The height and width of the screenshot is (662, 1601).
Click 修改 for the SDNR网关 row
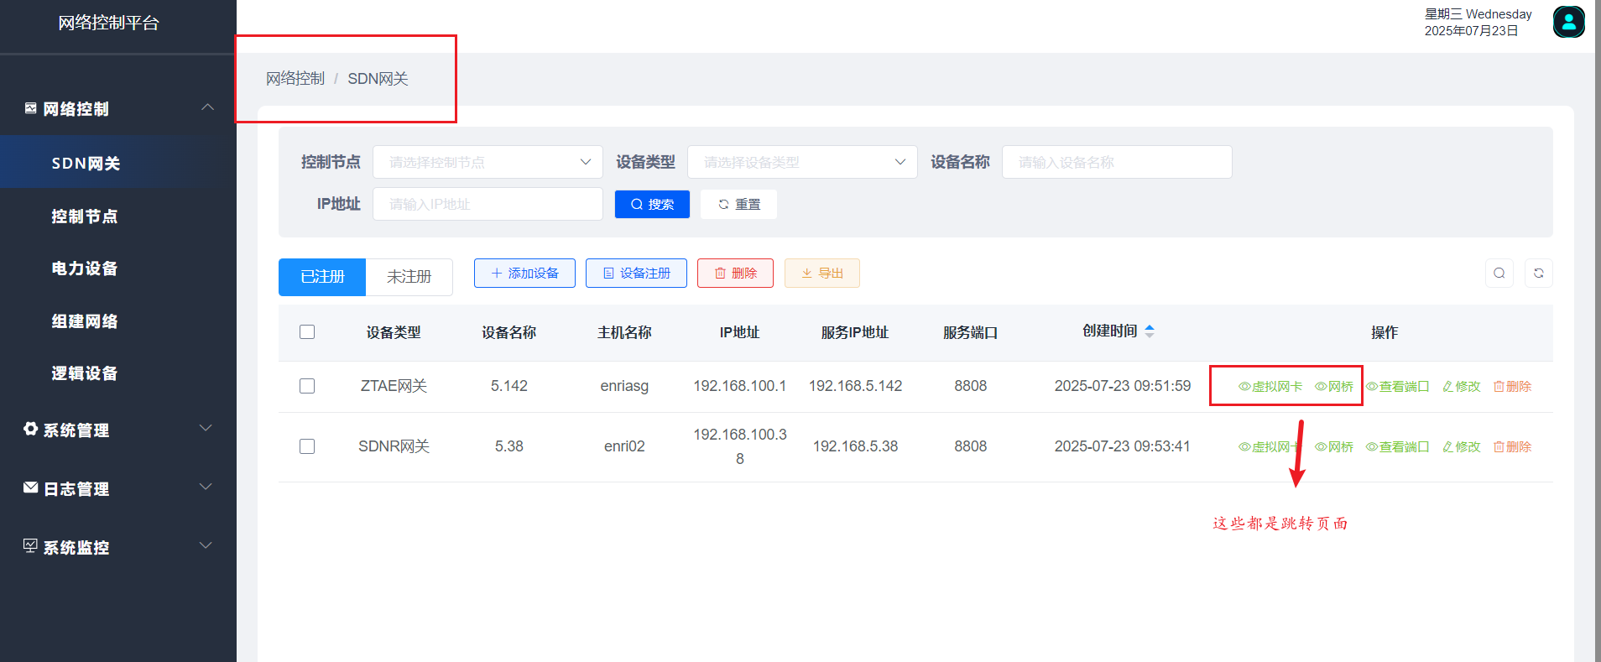(x=1462, y=447)
